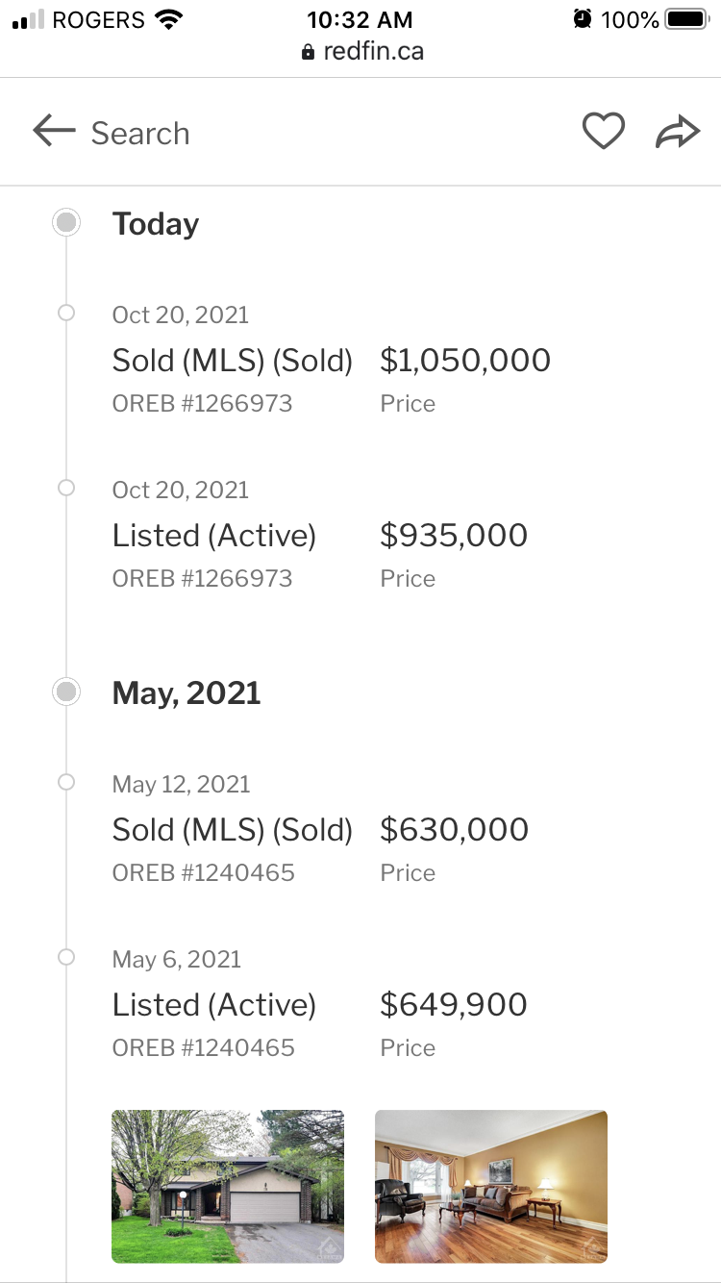Tap the timeline dot beside May 6, 2021
The image size is (721, 1283).
click(66, 957)
